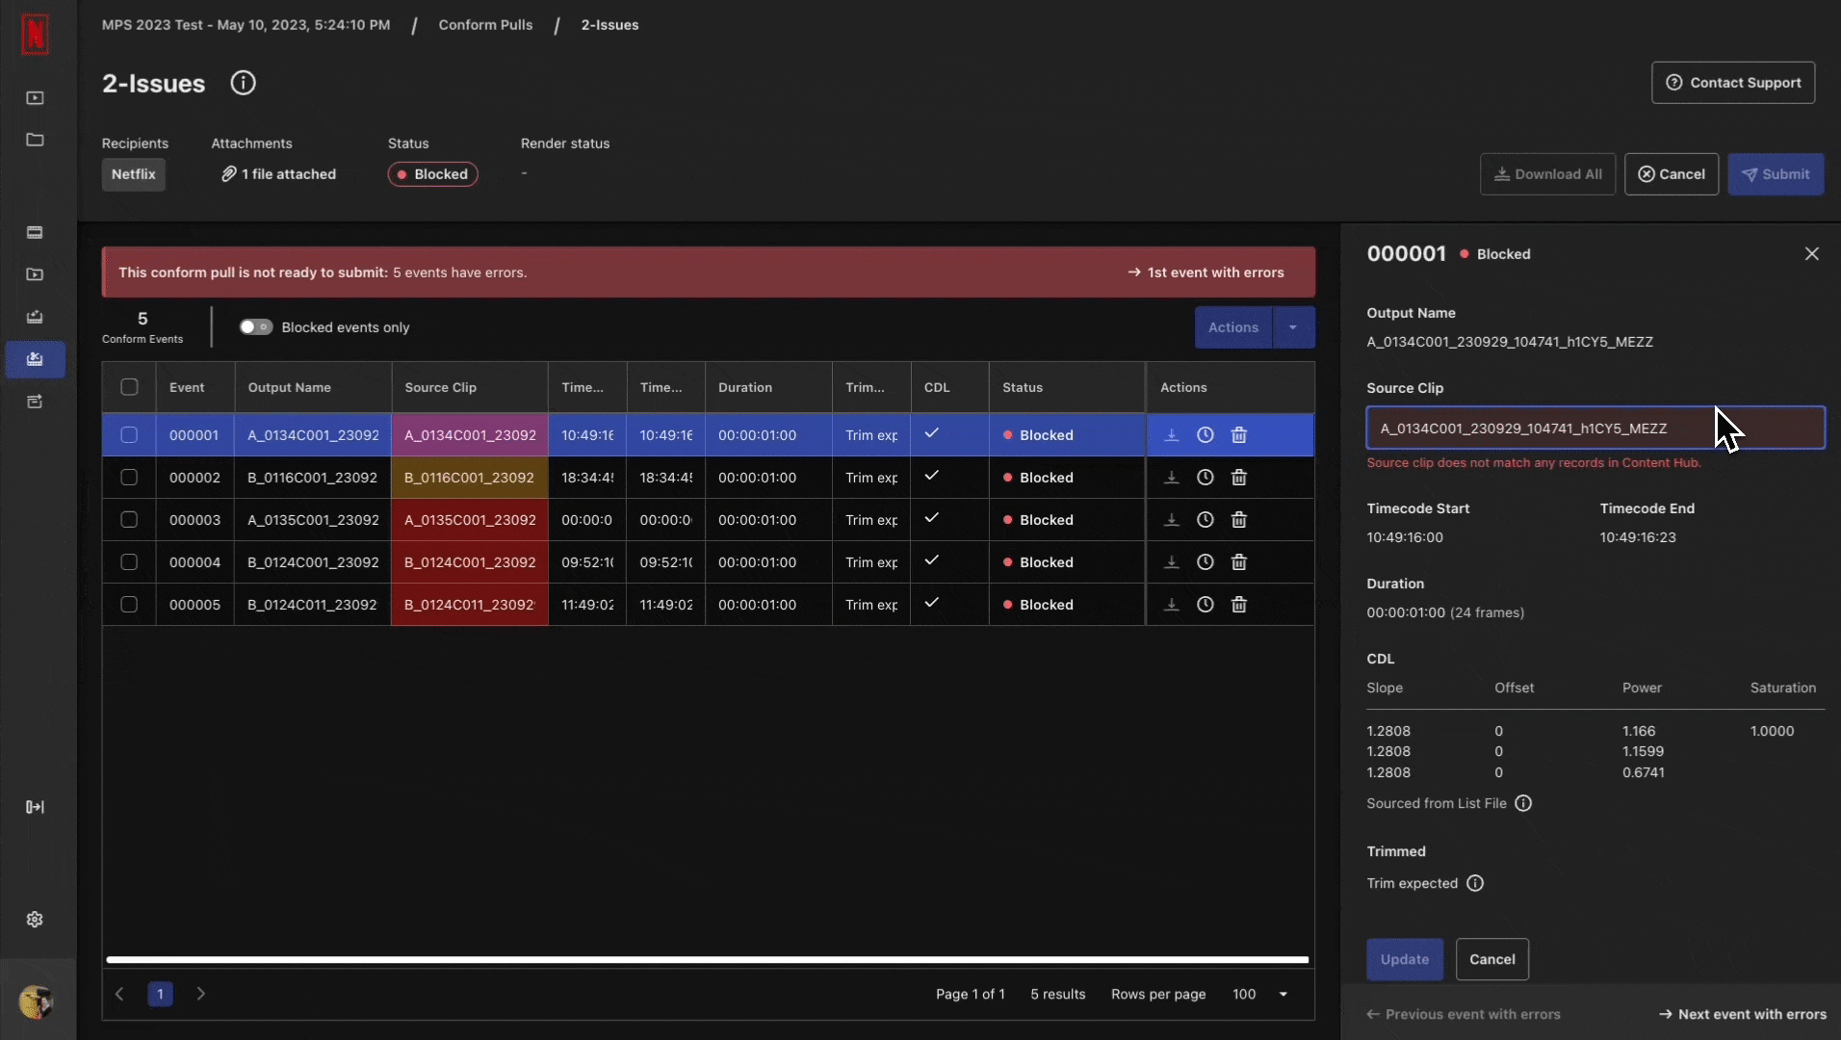This screenshot has height=1040, width=1841.
Task: Check the box for event 000004
Action: point(129,562)
